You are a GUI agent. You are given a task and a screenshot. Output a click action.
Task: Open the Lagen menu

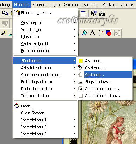pyautogui.click(x=55, y=5)
